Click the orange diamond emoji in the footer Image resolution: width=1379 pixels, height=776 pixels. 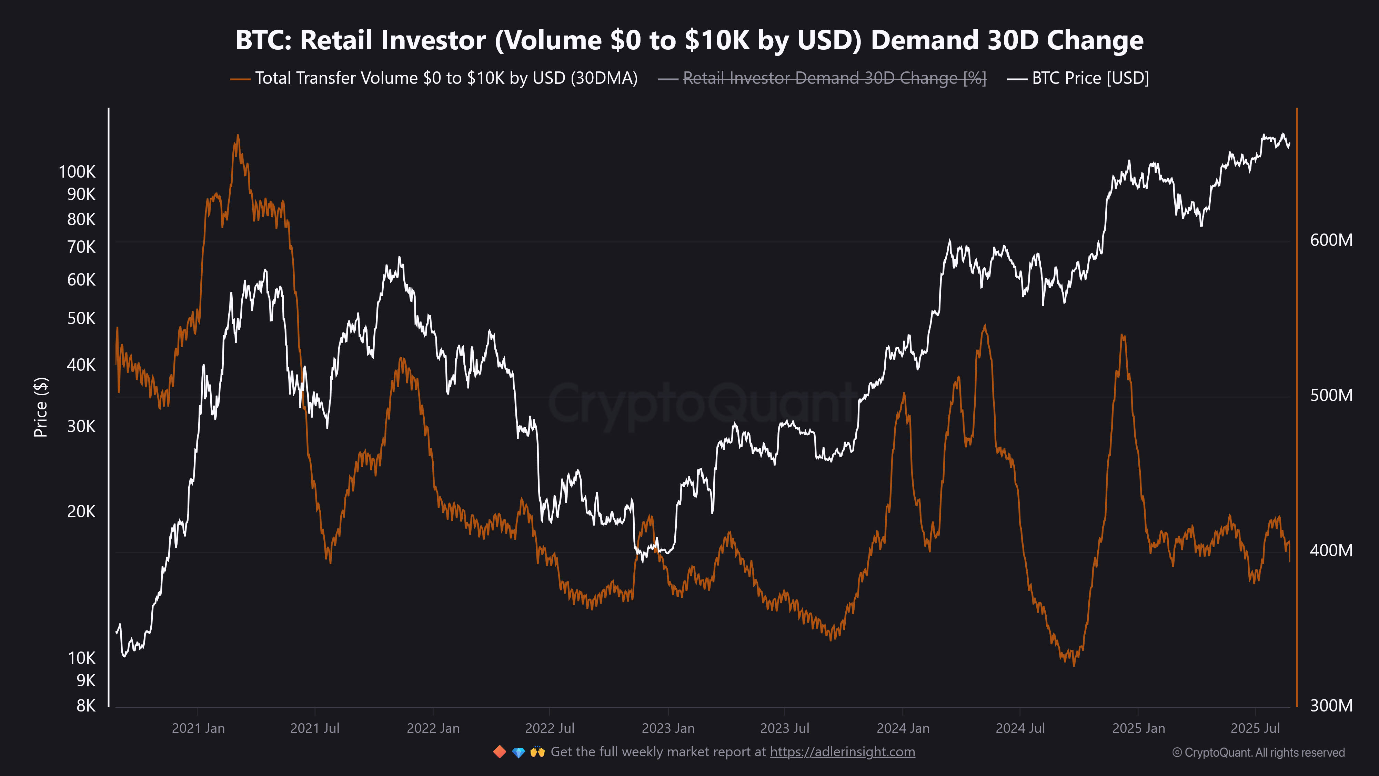500,752
